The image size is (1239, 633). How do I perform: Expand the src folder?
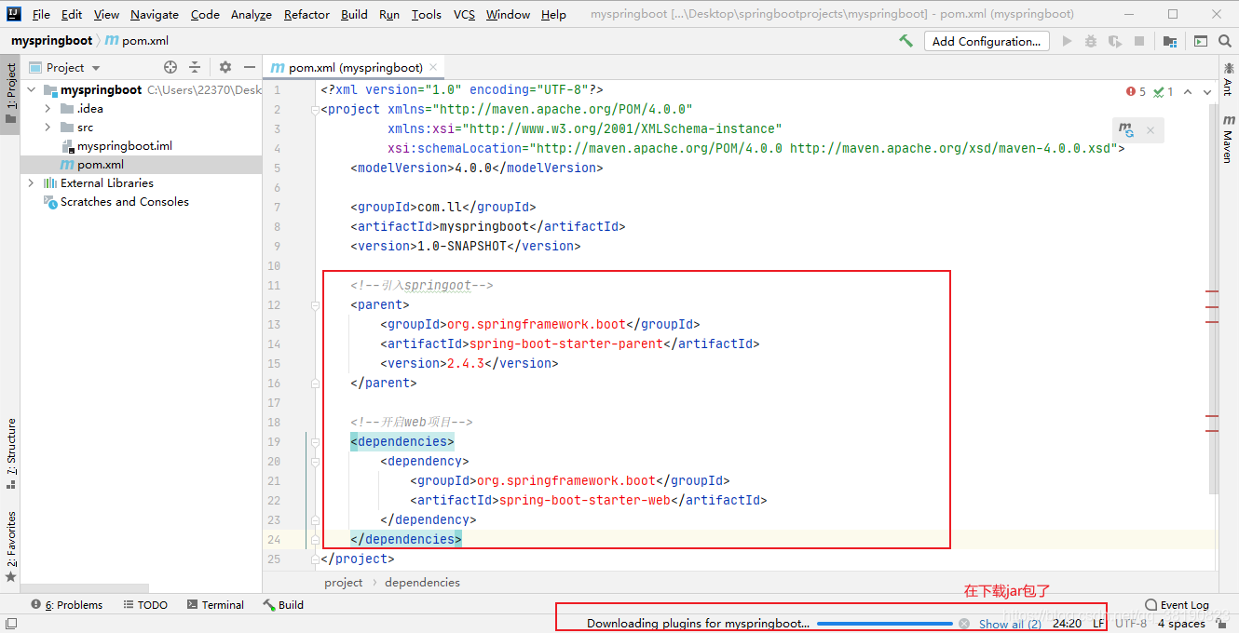(x=48, y=128)
